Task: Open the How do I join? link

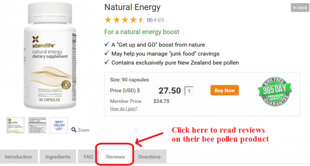Action: (x=124, y=109)
